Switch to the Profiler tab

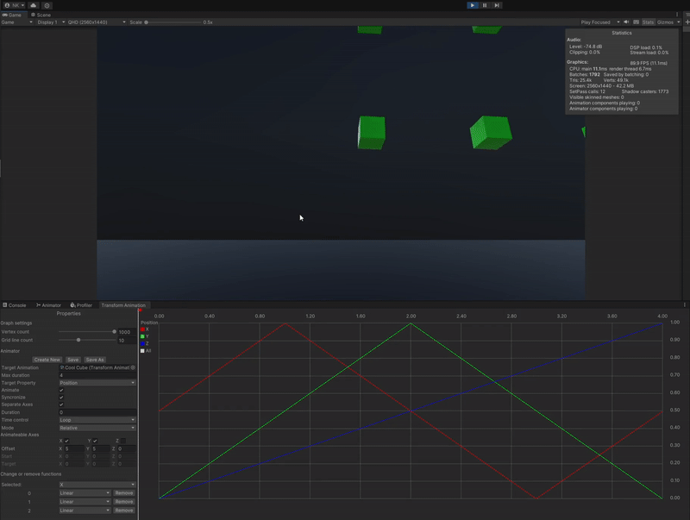81,305
